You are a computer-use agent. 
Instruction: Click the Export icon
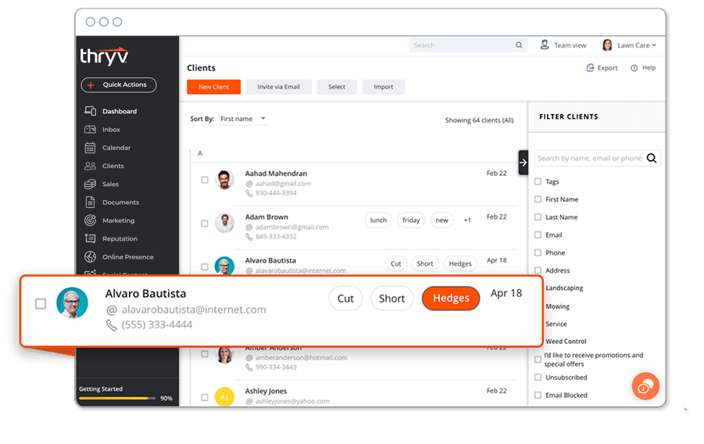tap(591, 68)
